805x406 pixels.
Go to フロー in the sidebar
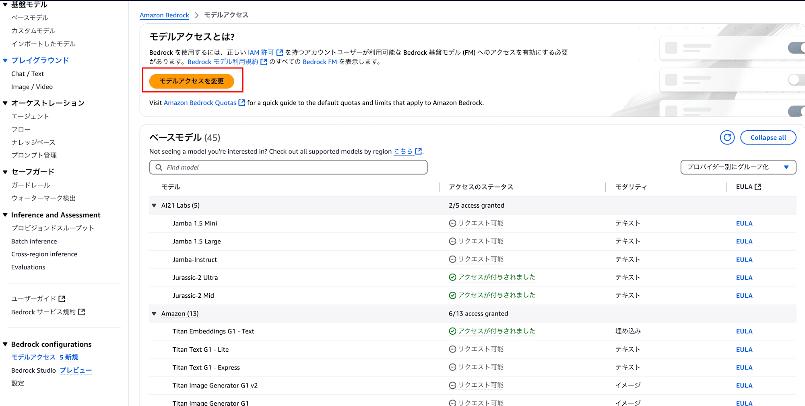pyautogui.click(x=21, y=130)
